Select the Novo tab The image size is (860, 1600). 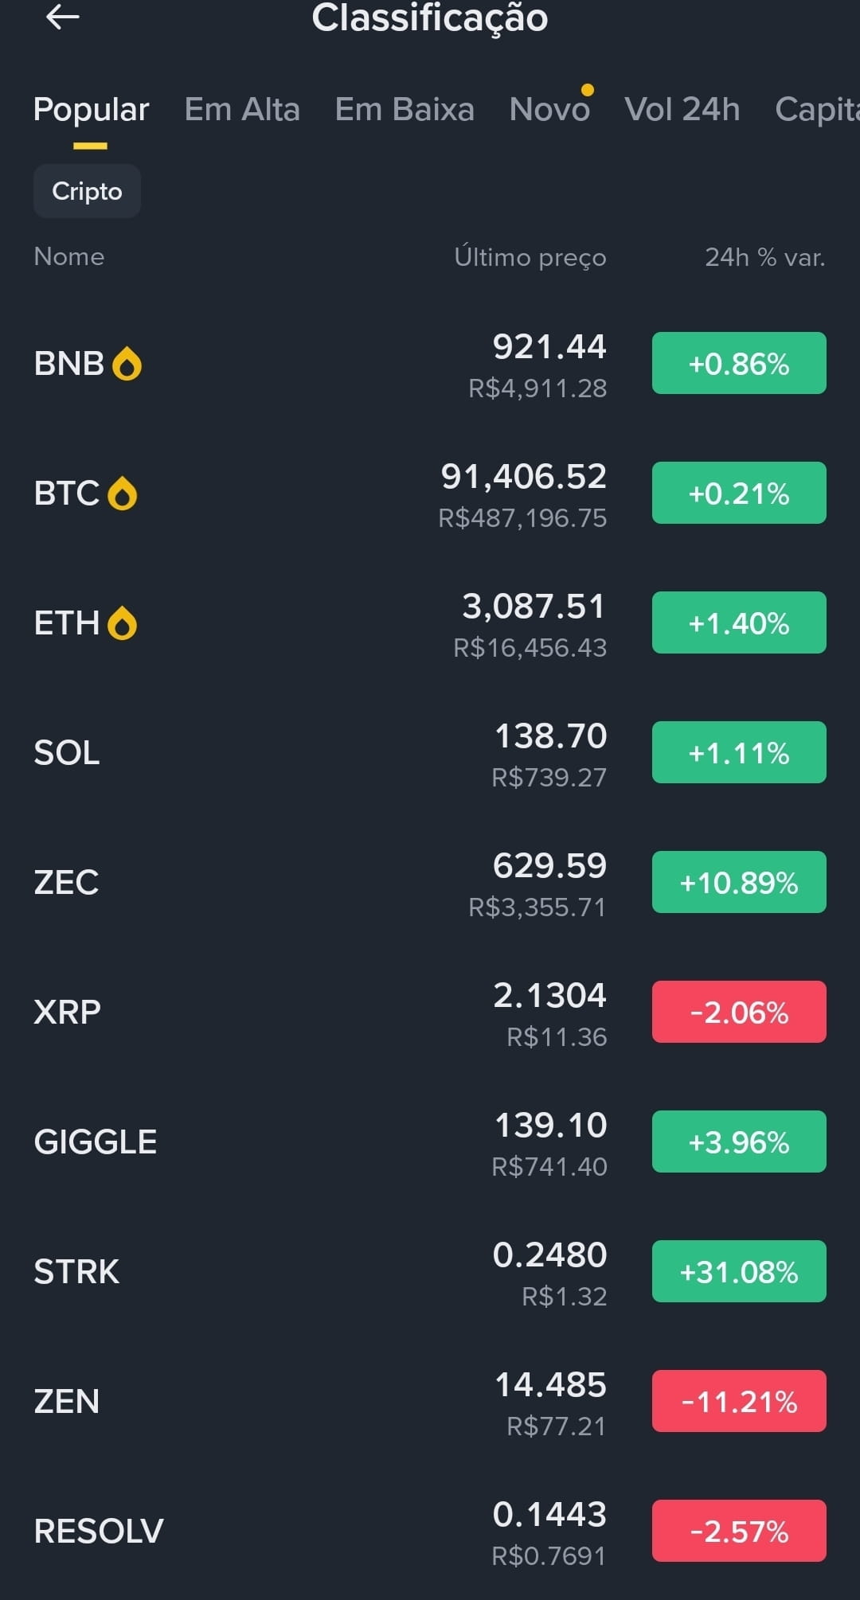pos(549,109)
